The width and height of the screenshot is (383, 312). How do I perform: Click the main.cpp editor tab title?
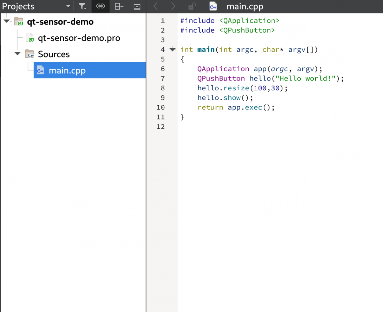point(245,6)
